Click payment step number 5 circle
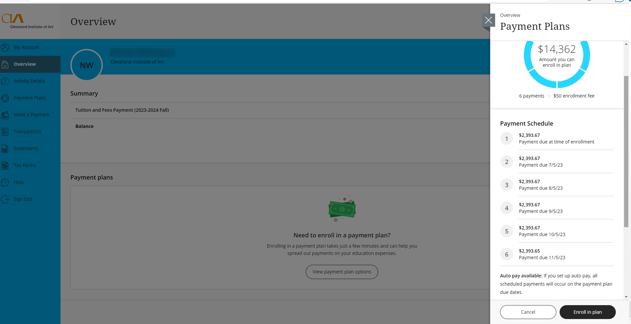This screenshot has width=631, height=324. coord(506,231)
